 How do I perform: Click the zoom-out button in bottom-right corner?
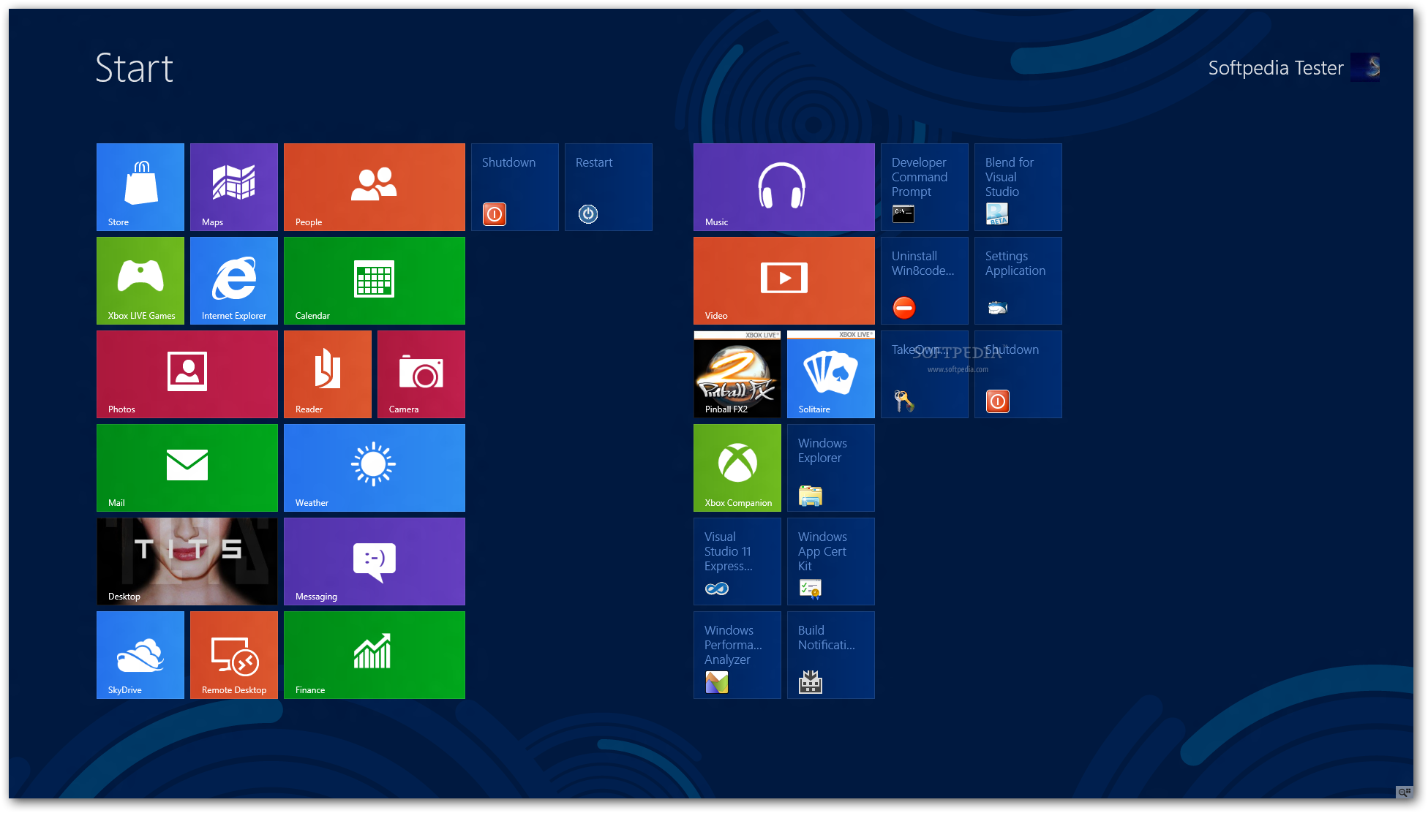[1404, 792]
